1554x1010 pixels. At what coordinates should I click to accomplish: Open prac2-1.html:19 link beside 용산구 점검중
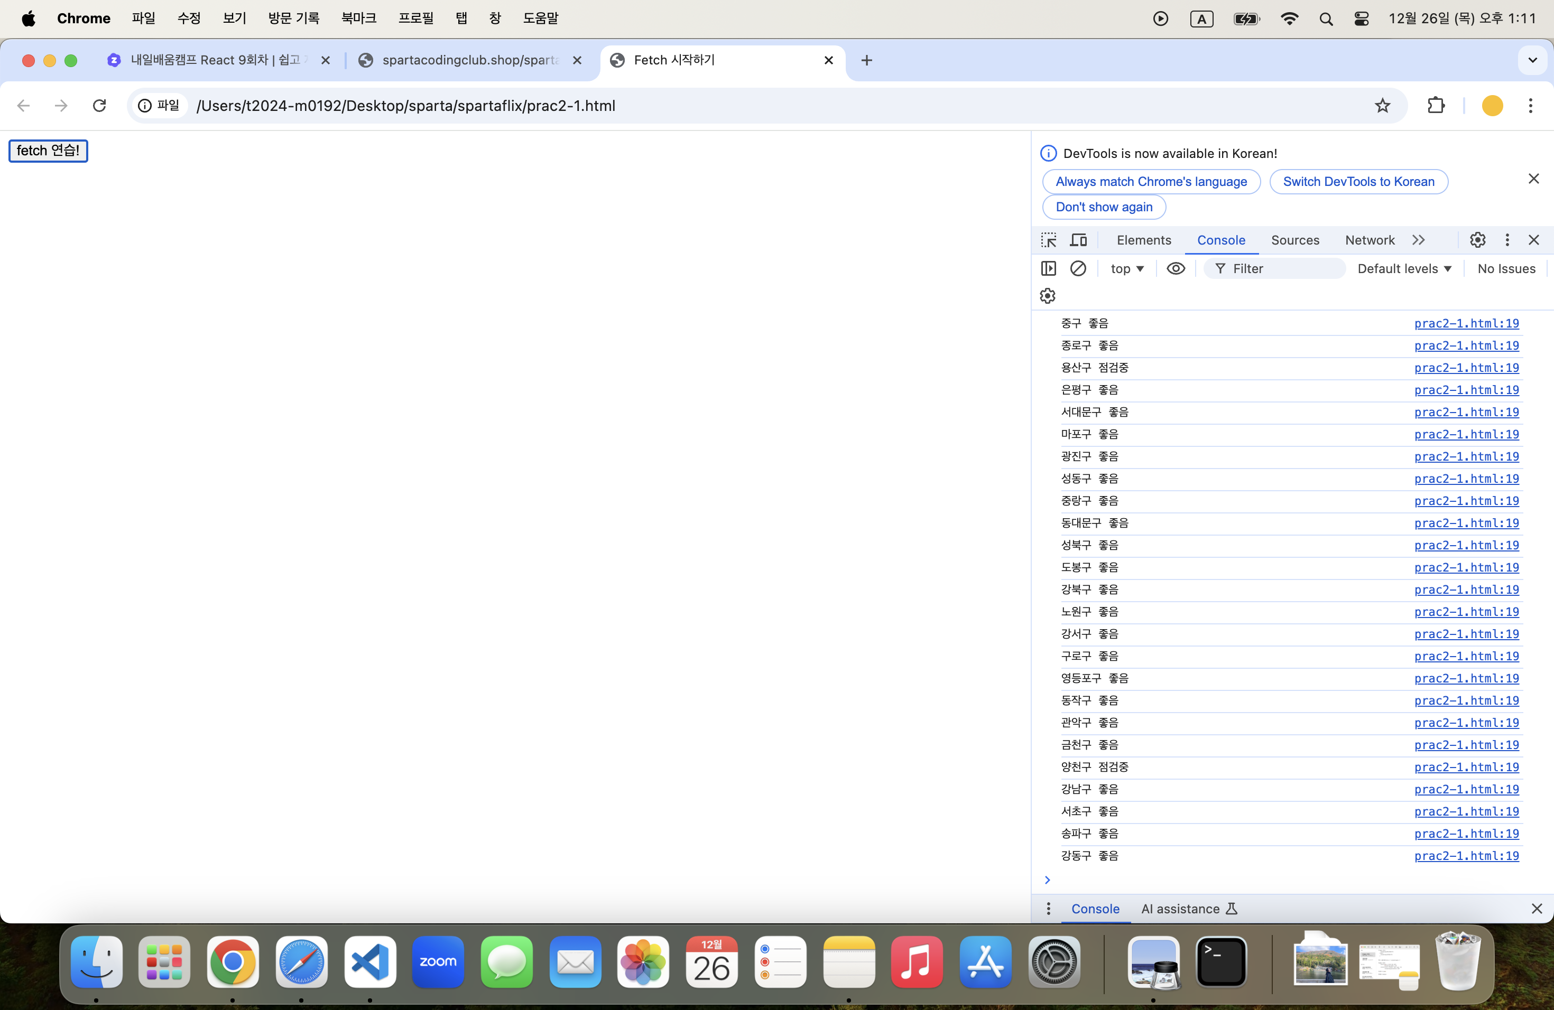[x=1466, y=367]
